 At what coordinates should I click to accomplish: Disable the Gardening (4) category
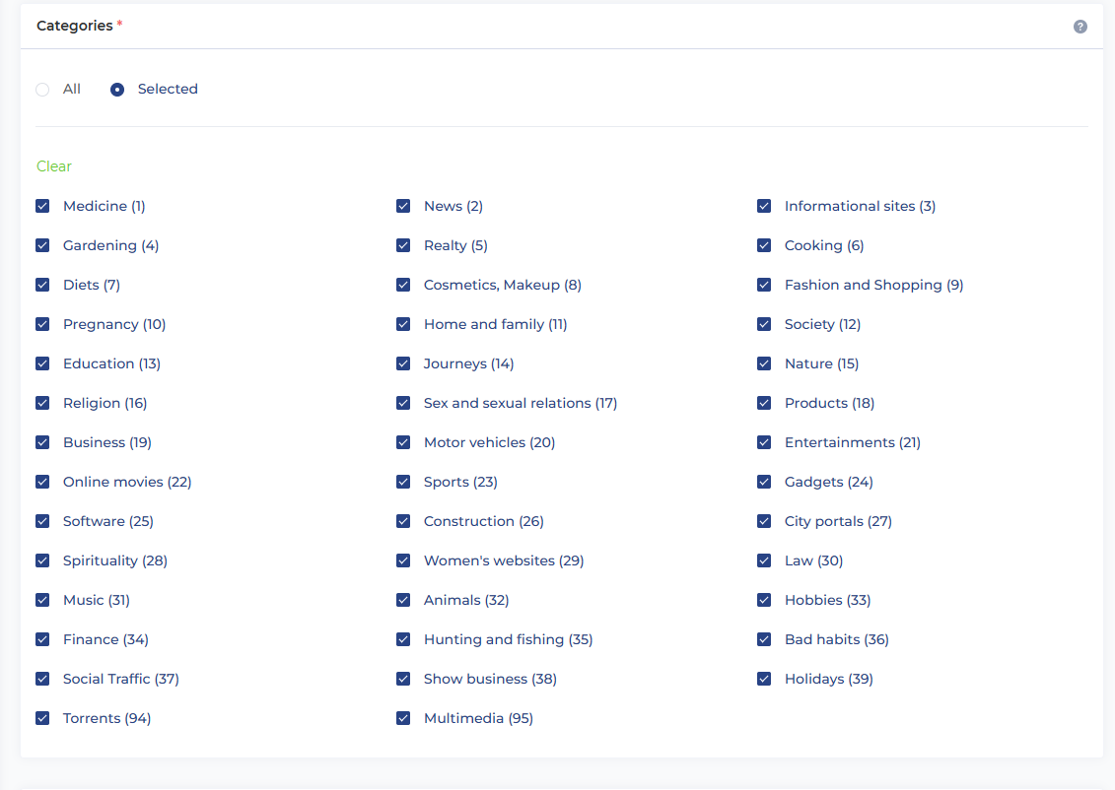click(x=42, y=245)
